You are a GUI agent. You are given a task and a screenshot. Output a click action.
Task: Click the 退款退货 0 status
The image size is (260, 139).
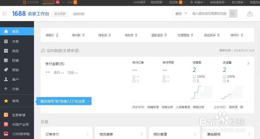[x=159, y=35]
